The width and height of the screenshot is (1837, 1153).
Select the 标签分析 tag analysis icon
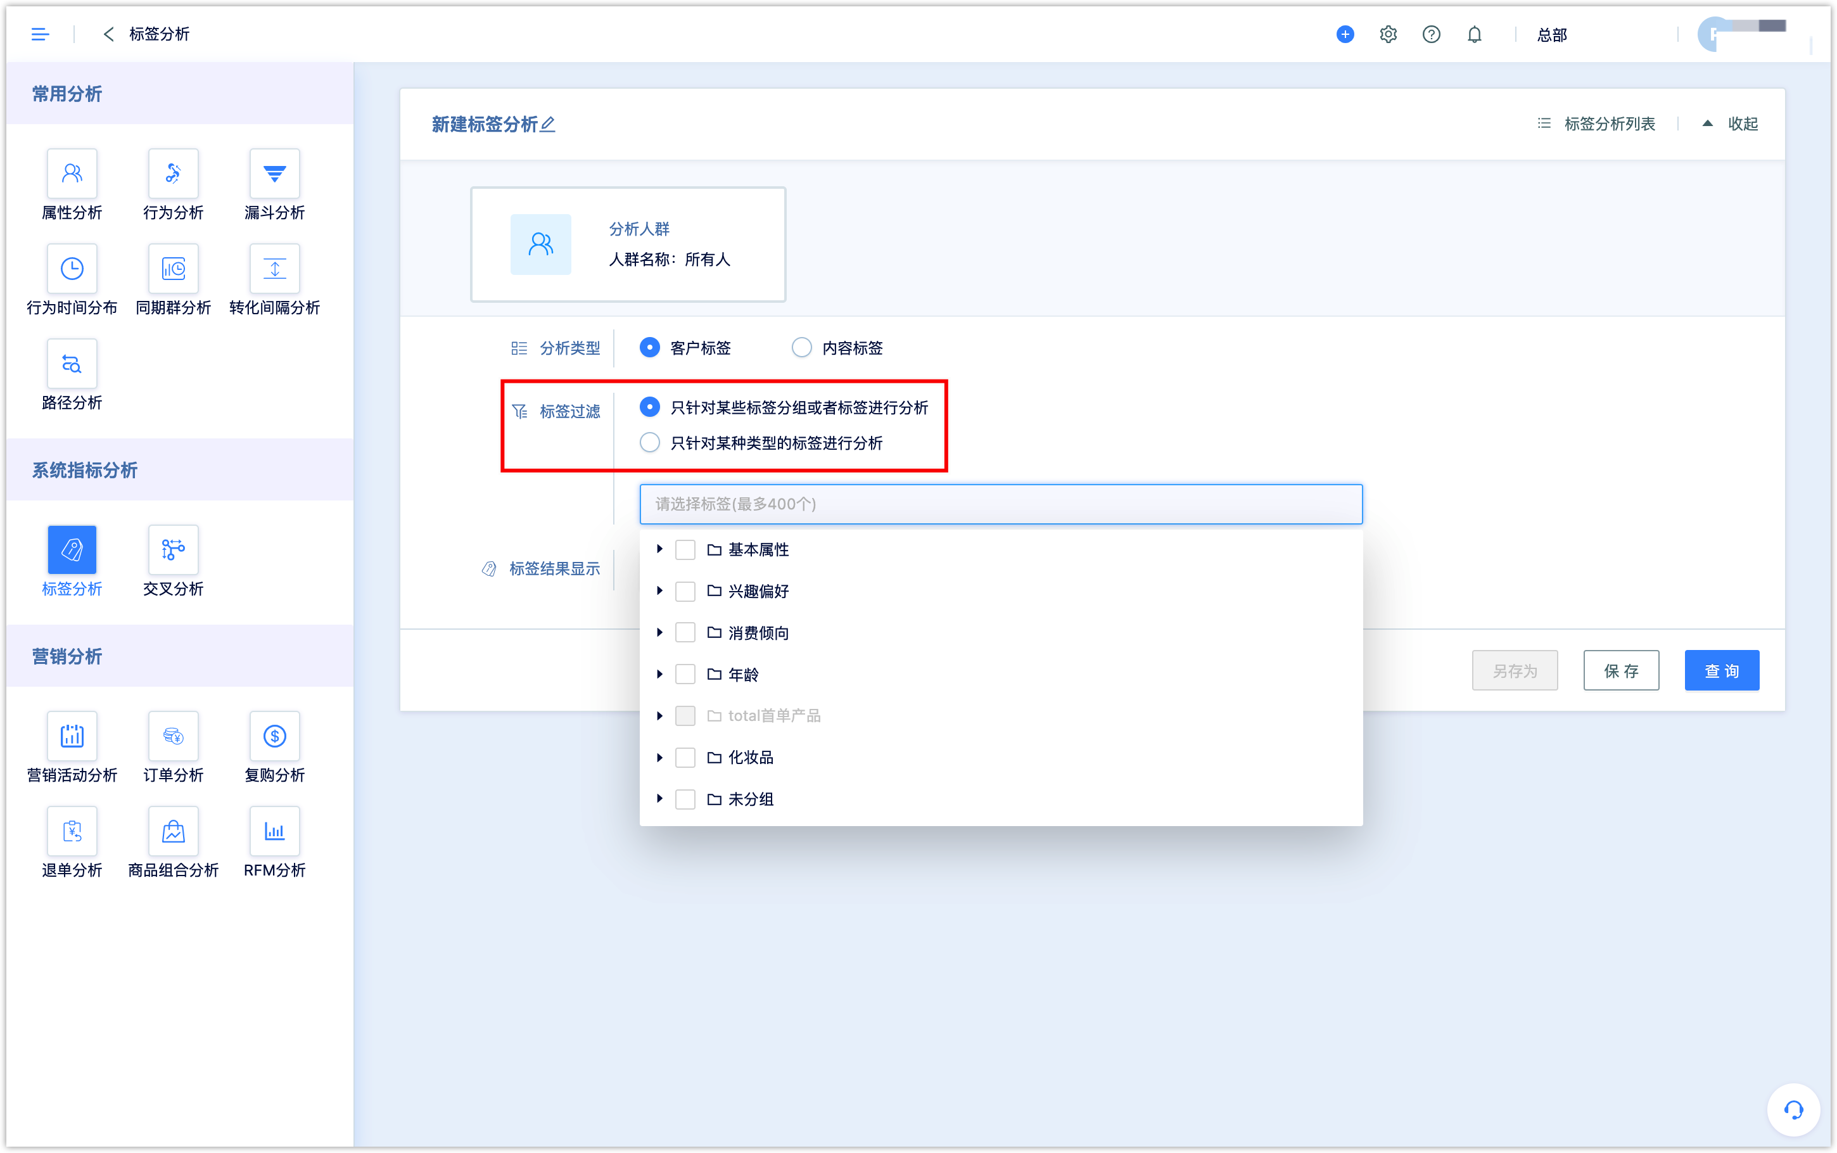pos(72,550)
